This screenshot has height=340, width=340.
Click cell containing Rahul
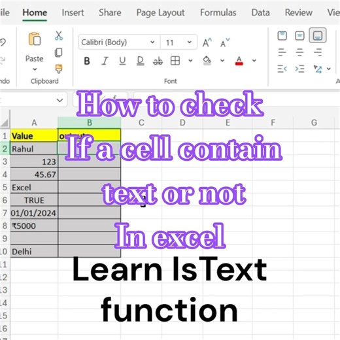coord(34,148)
